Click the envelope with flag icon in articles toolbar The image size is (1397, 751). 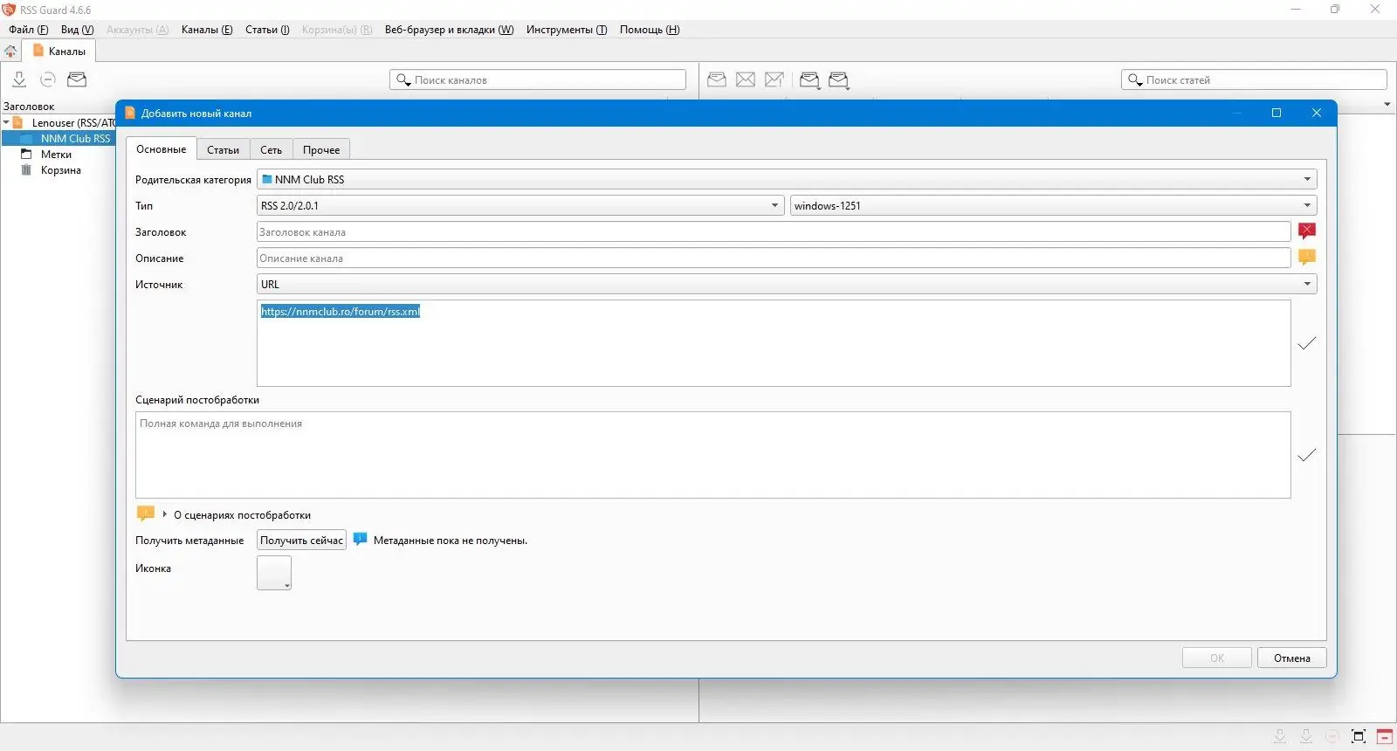coord(774,79)
